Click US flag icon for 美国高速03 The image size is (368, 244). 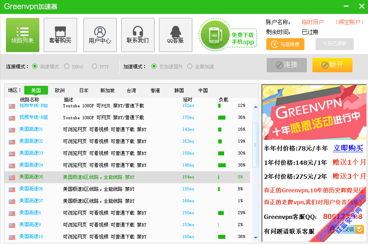pyautogui.click(x=12, y=154)
